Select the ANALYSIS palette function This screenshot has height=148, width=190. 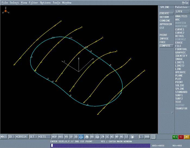point(181,16)
